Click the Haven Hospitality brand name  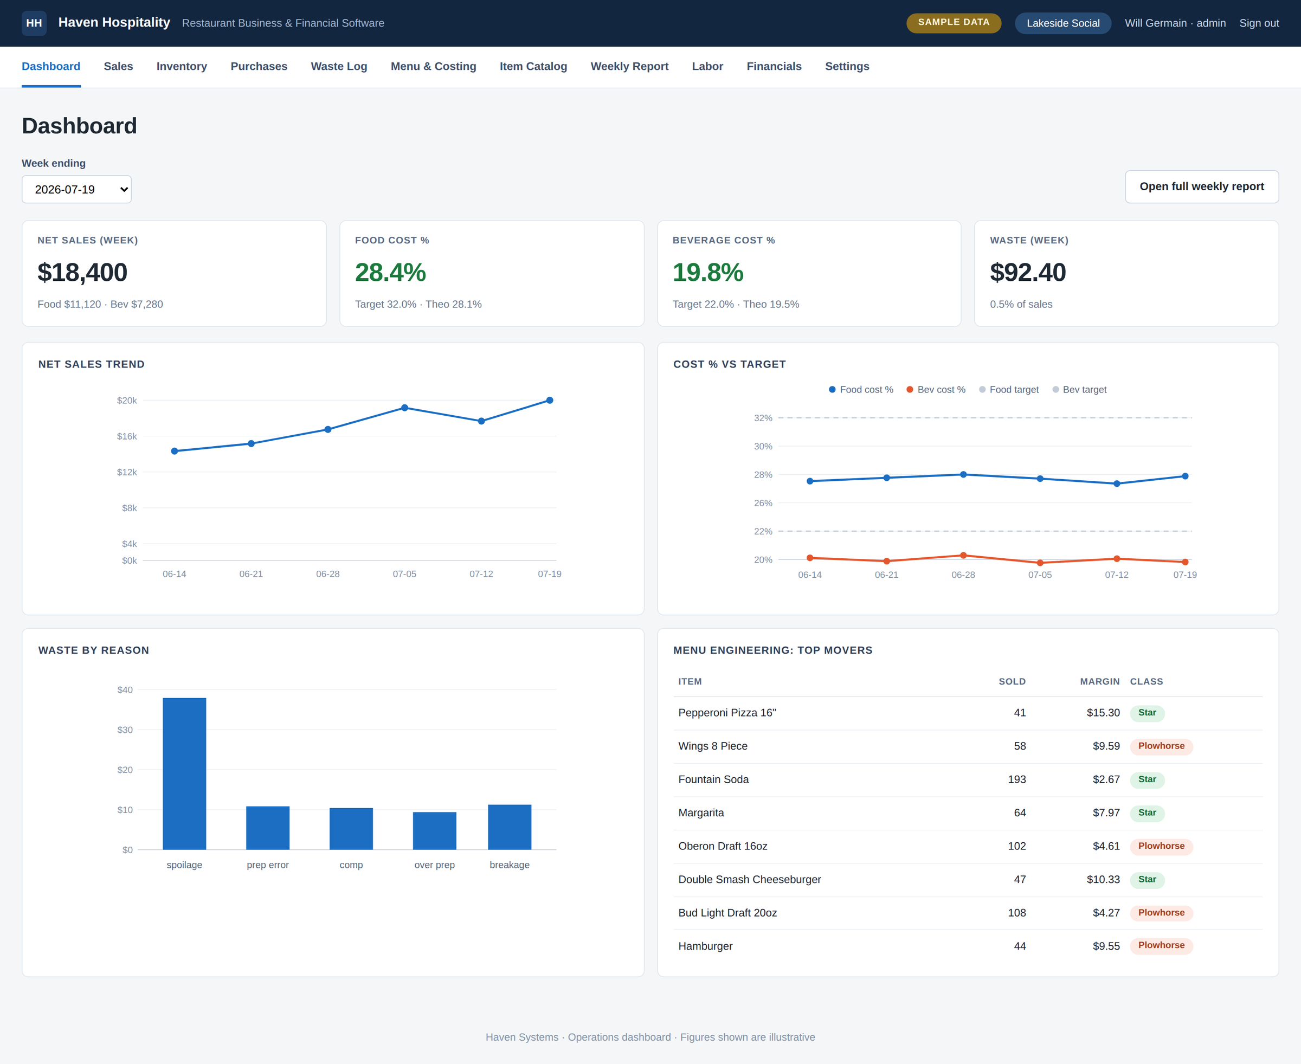pos(114,23)
